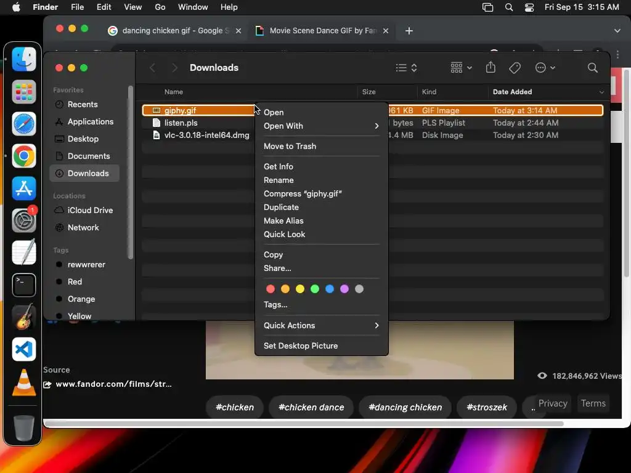Select Make Alias

coord(321,221)
